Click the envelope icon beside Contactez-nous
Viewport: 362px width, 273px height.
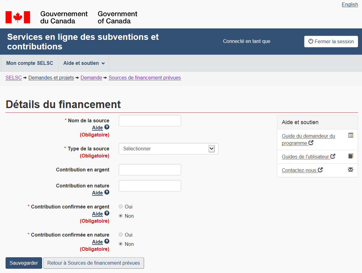coord(351,170)
